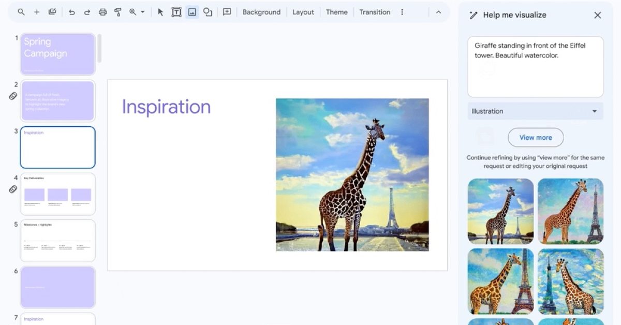Click the Insert image icon

(x=193, y=11)
